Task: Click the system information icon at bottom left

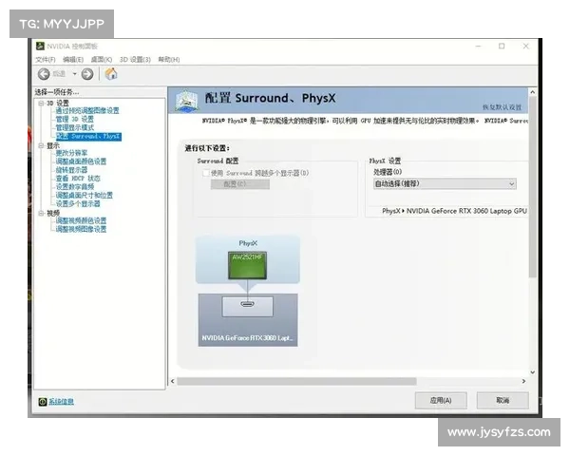Action: pos(43,402)
